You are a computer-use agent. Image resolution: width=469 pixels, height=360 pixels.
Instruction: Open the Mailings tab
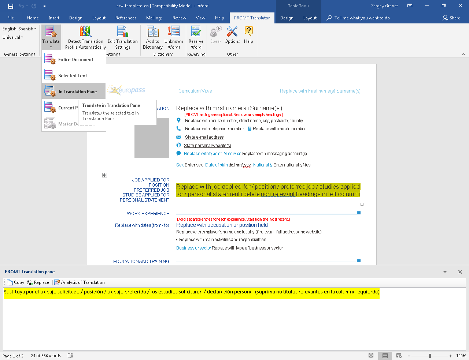pos(154,18)
